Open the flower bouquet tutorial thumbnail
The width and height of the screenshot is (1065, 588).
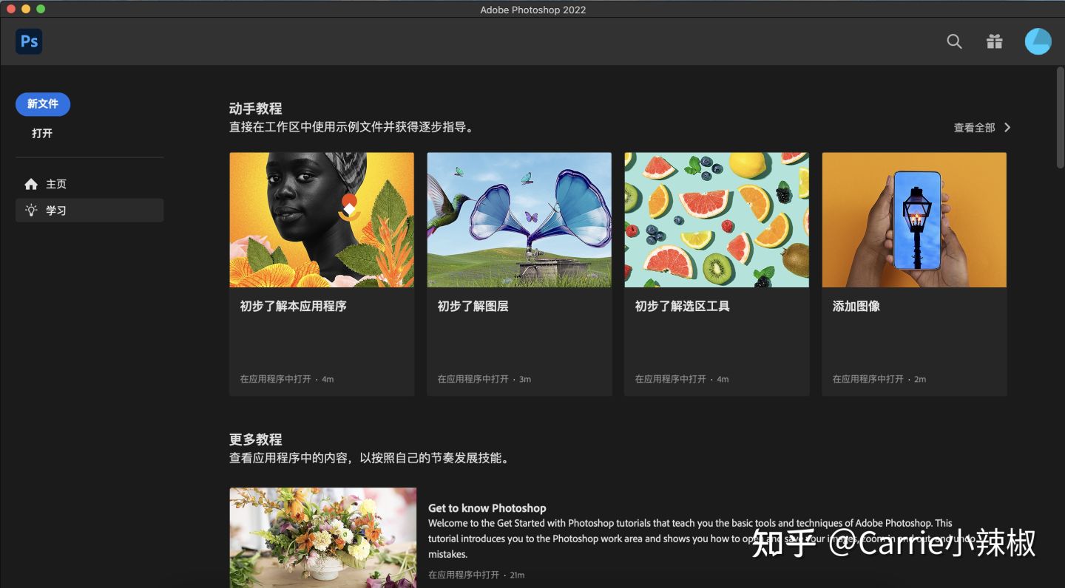coord(322,538)
